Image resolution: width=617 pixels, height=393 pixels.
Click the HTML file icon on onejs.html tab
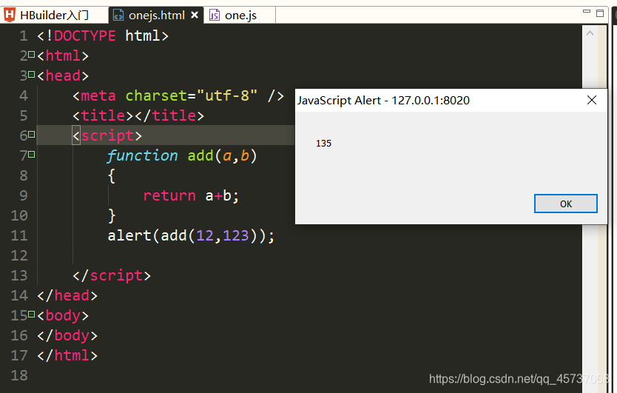point(118,16)
